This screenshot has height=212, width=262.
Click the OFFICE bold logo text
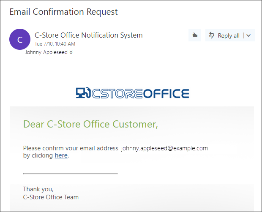click(x=166, y=93)
